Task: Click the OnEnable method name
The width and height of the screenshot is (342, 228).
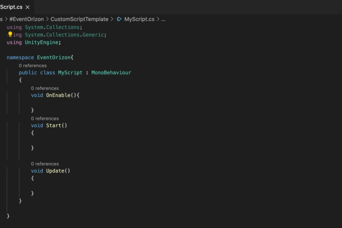Action: [x=58, y=95]
